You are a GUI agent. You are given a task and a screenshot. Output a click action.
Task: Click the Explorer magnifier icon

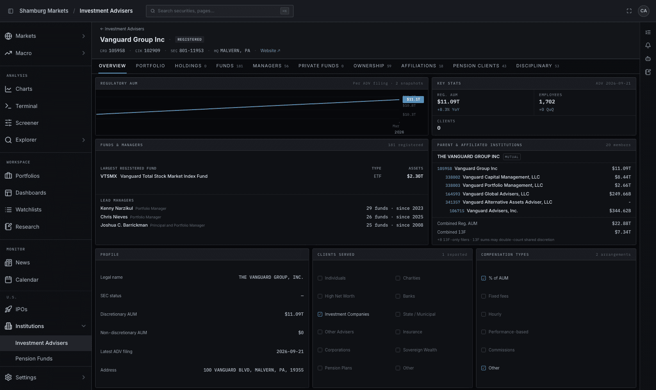[x=8, y=140]
